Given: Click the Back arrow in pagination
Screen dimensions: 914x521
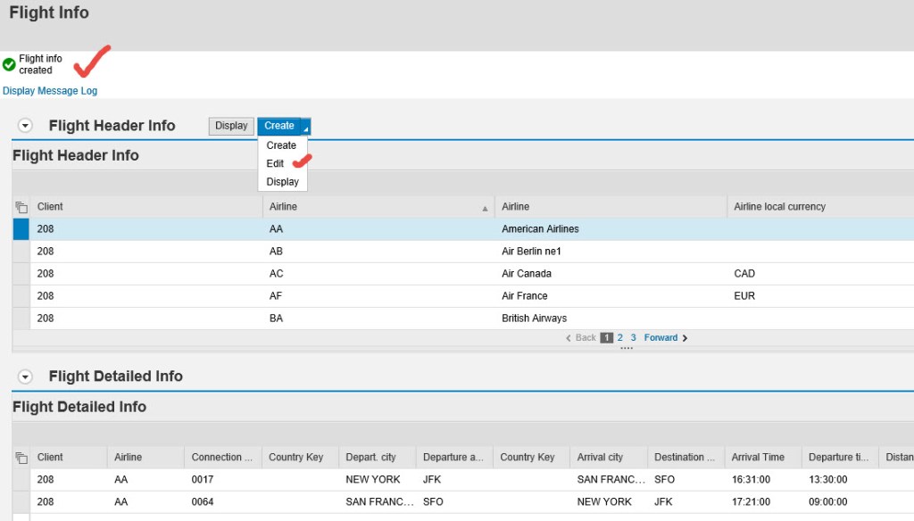Looking at the screenshot, I should pos(569,337).
